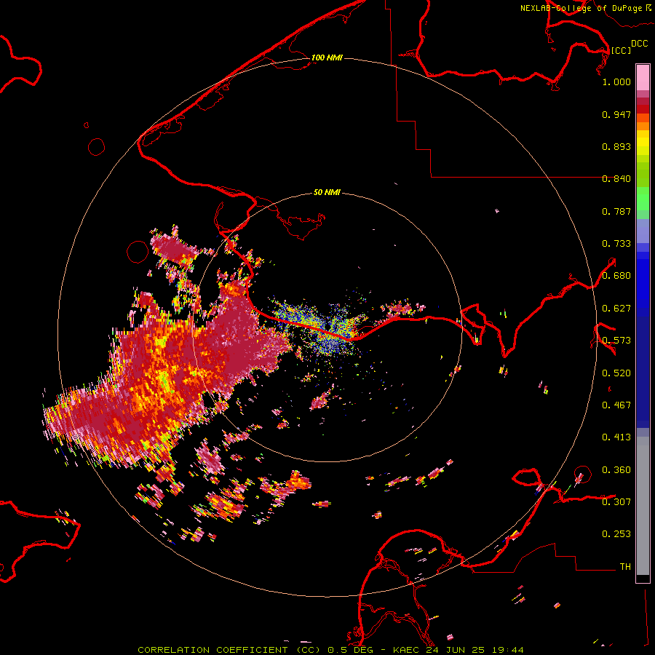Image resolution: width=655 pixels, height=655 pixels.
Task: Click the 0.733 scale value
Action: click(x=616, y=244)
